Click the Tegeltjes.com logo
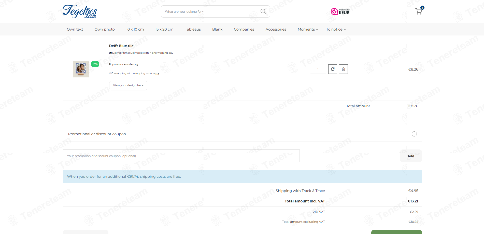The height and width of the screenshot is (234, 484). 80,11
